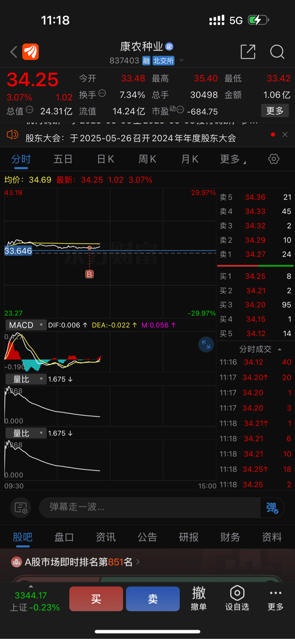Open the MACD indicator dropdown
The image size is (295, 639).
click(x=26, y=325)
